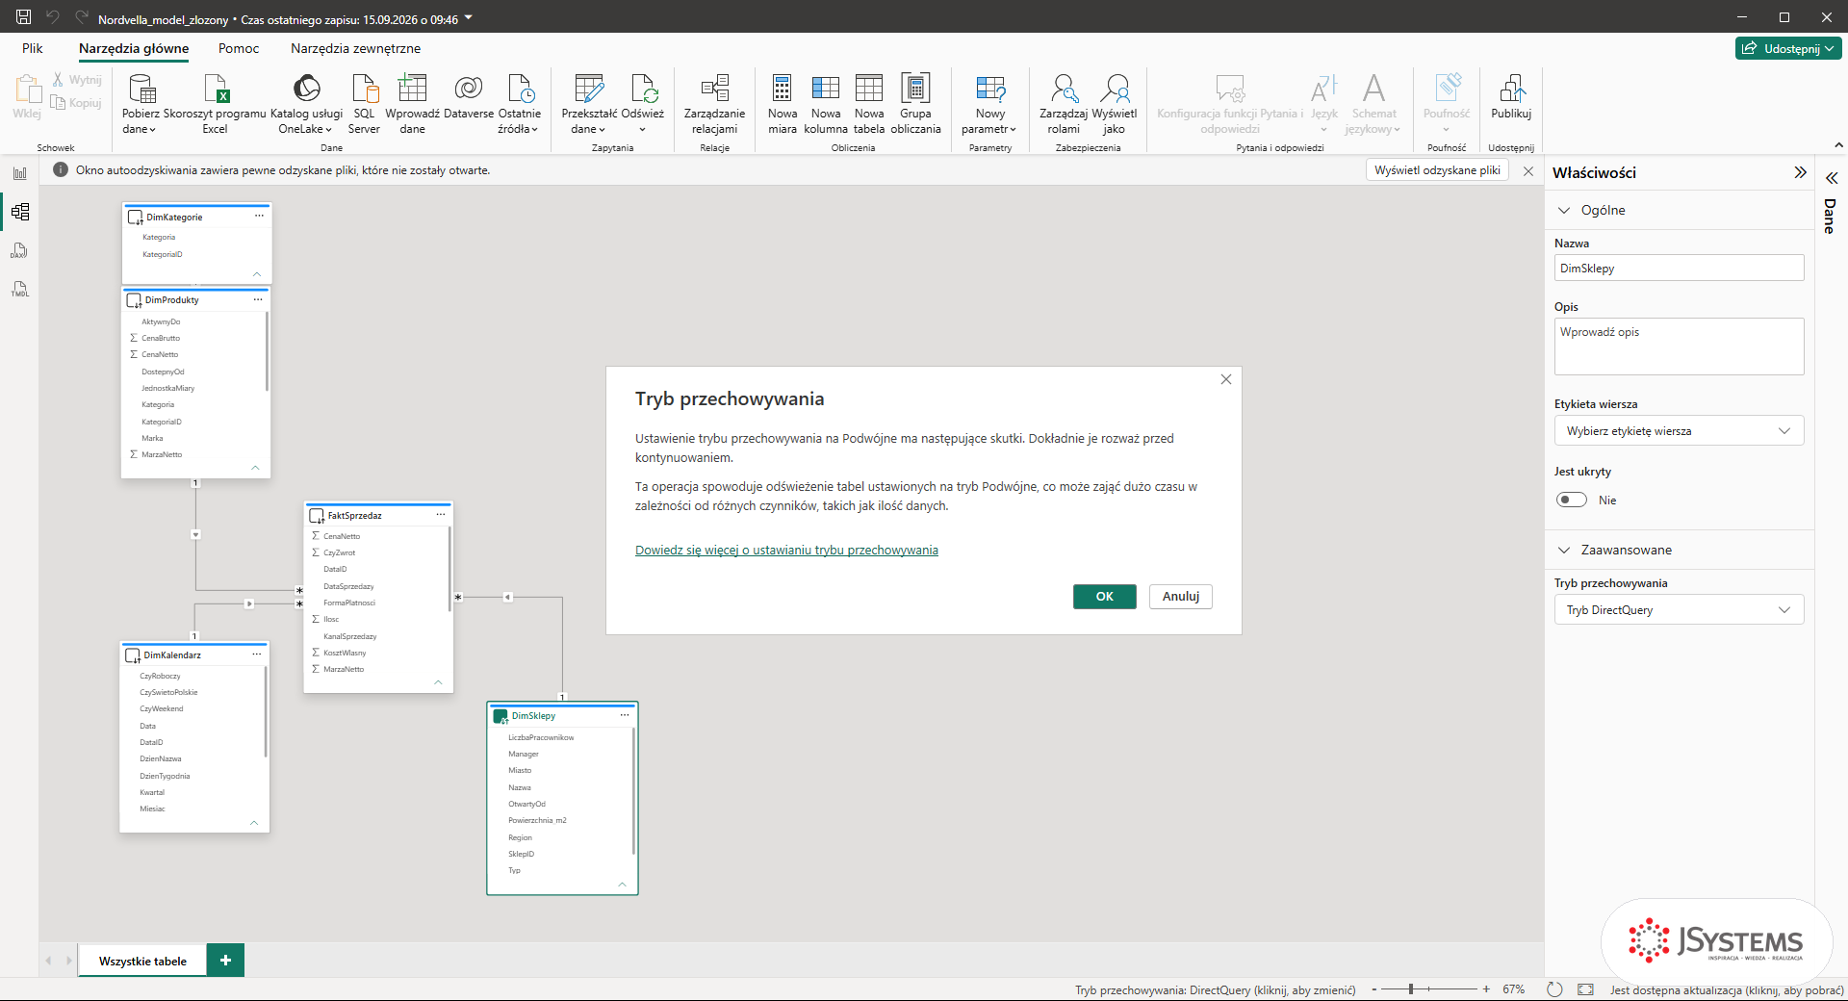The image size is (1848, 1001).
Task: Open TMDL view in left sidebar
Action: coord(19,289)
